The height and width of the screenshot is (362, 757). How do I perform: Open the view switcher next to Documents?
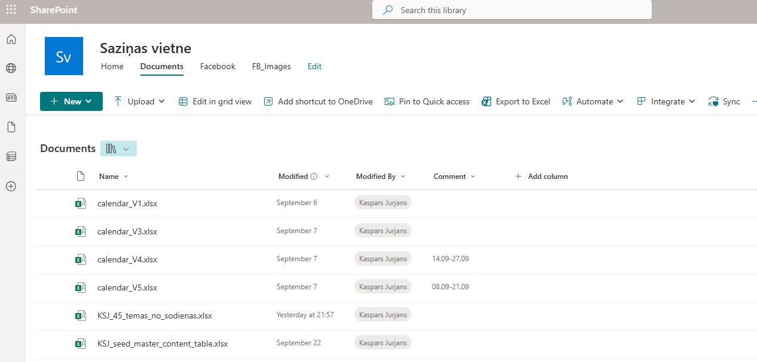(118, 148)
